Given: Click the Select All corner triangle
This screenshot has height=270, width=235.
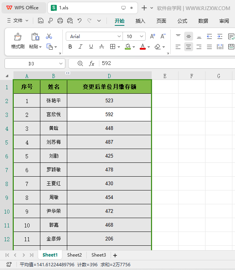Looking at the screenshot, I should coord(7,76).
